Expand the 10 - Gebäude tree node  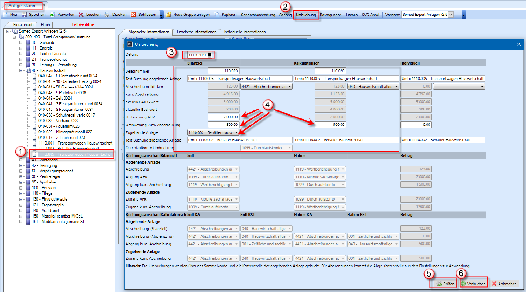pyautogui.click(x=21, y=43)
